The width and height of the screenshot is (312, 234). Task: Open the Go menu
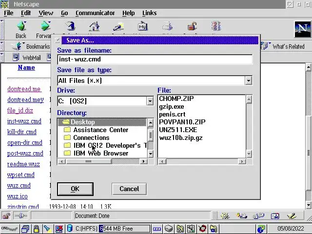coord(64,13)
